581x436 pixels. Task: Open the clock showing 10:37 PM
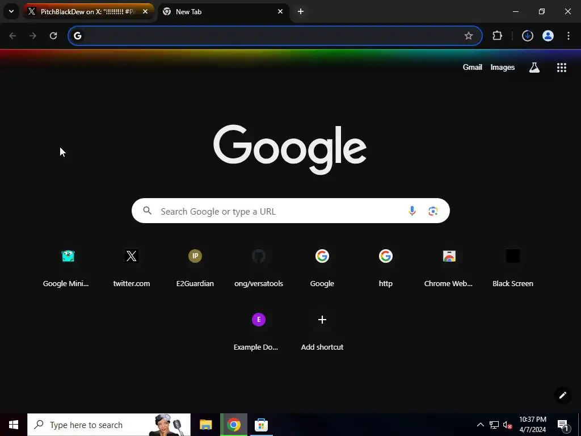tap(532, 425)
